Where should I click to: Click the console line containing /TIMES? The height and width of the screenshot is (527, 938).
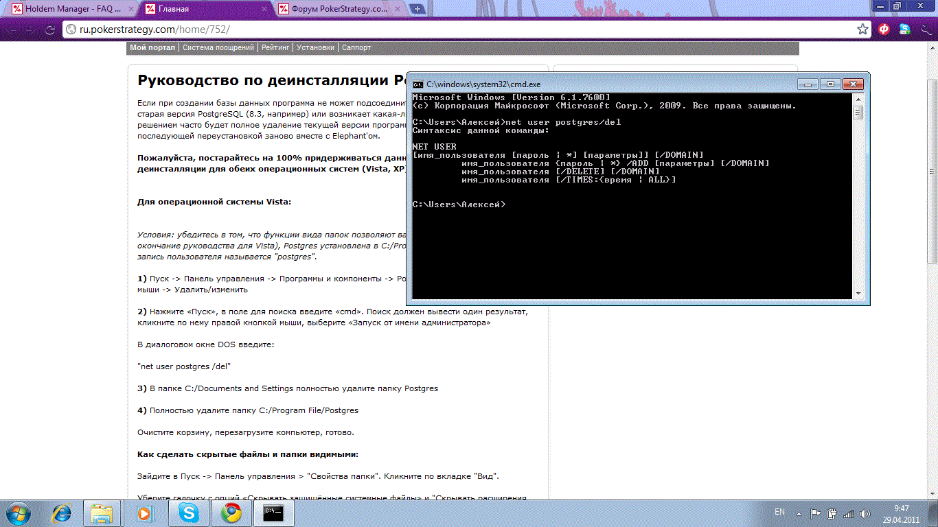point(569,180)
